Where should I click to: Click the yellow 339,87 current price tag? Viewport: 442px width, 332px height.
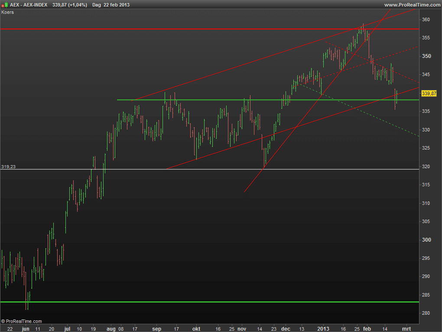(x=429, y=93)
